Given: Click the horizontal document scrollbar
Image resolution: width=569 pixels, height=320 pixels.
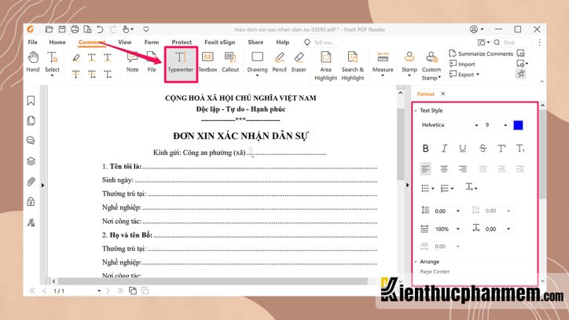Looking at the screenshot, I should [213, 281].
